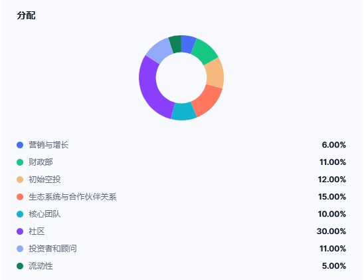The width and height of the screenshot is (364, 280).
Task: Click the blue 营销与增长 legend dot
Action: pos(20,145)
